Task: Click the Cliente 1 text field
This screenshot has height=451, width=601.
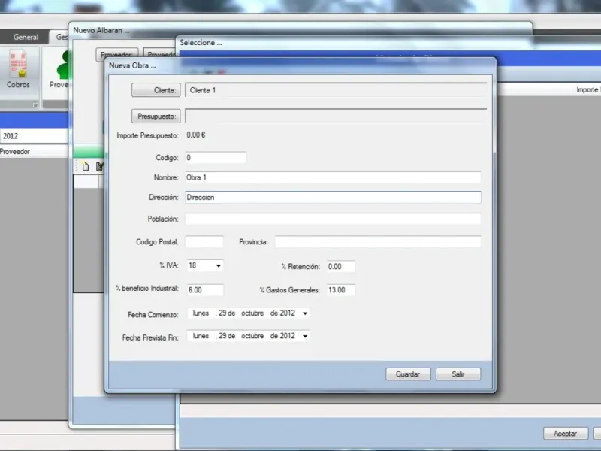Action: [x=336, y=90]
